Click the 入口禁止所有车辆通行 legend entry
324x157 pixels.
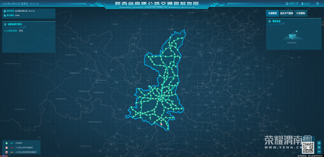pyautogui.click(x=24, y=148)
